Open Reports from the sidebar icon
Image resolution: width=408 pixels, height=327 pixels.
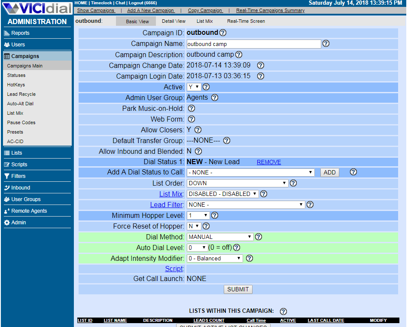point(6,33)
